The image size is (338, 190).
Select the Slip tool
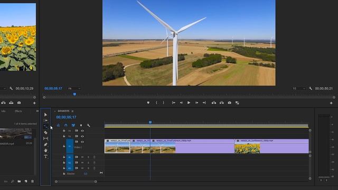[x=45, y=138]
